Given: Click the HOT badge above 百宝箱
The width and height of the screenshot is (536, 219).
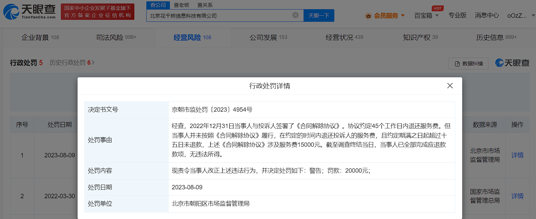Looking at the screenshot, I should pos(437,8).
